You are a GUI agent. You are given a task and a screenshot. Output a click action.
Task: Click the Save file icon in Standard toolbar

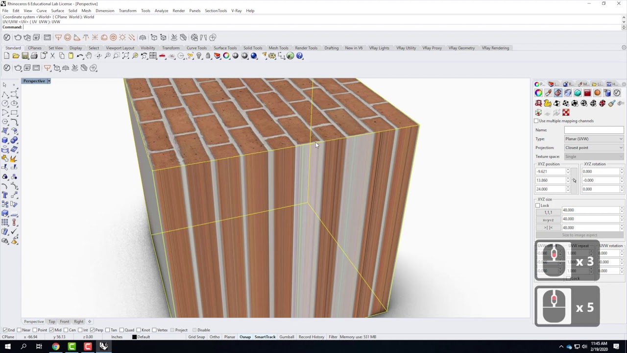pyautogui.click(x=25, y=56)
